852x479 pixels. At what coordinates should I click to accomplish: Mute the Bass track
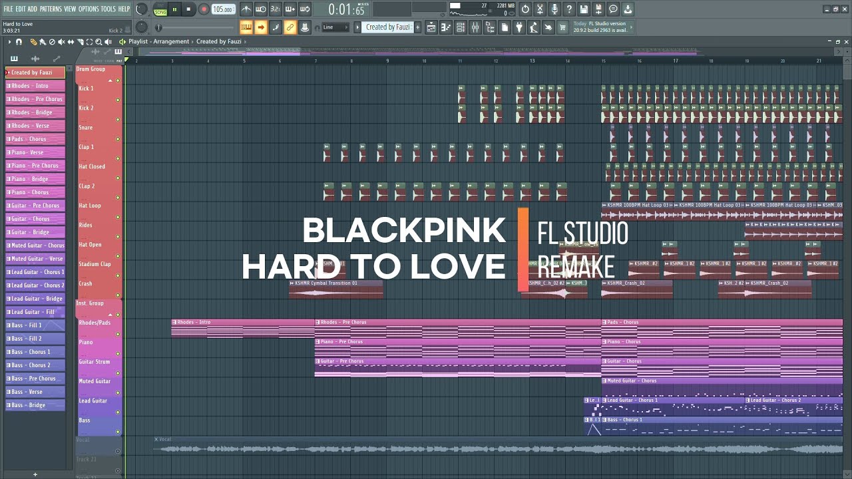[x=118, y=432]
